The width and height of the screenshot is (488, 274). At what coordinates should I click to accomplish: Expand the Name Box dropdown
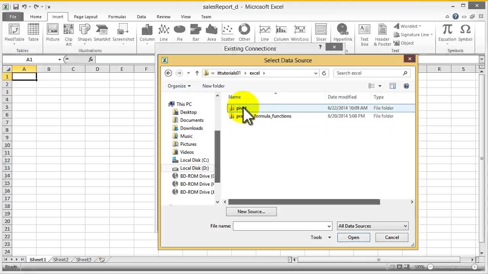click(x=59, y=59)
